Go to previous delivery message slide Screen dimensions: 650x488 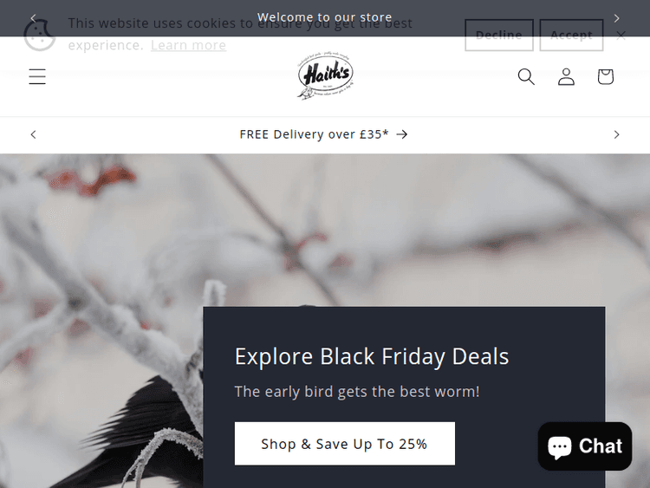point(33,134)
